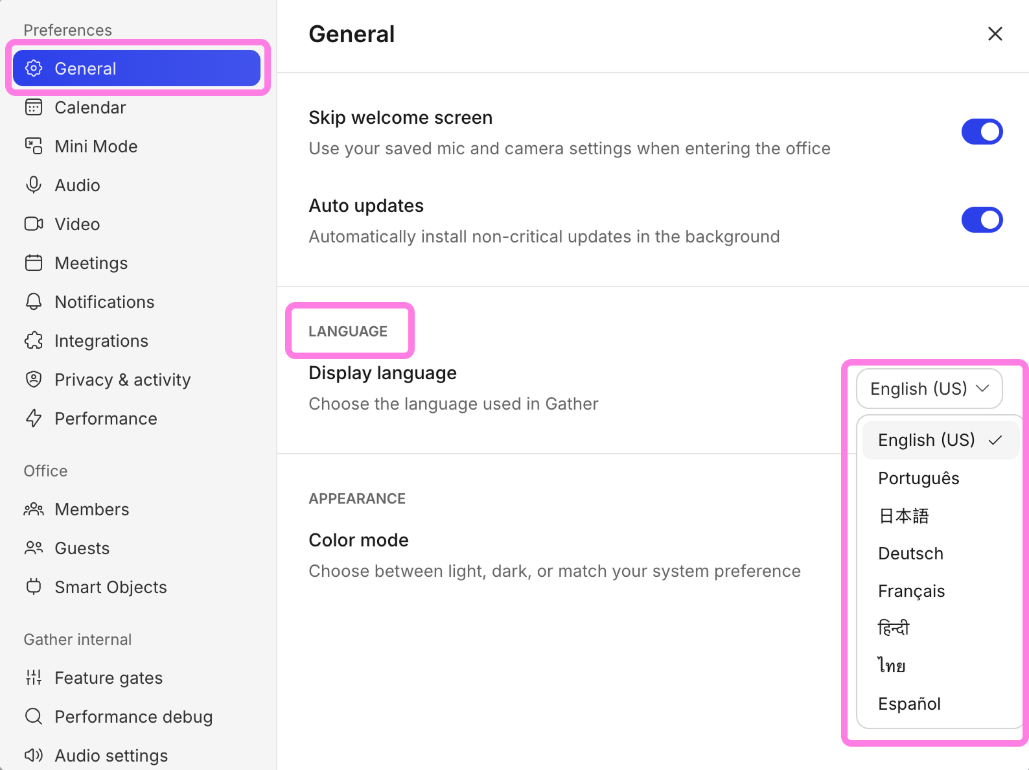Collapse the English (US) language dropdown
1029x770 pixels.
pyautogui.click(x=929, y=388)
